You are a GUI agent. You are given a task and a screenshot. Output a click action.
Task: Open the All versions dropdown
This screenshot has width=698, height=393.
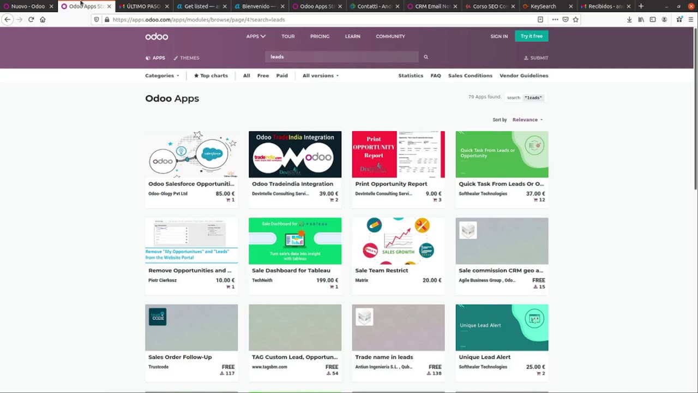click(x=321, y=76)
